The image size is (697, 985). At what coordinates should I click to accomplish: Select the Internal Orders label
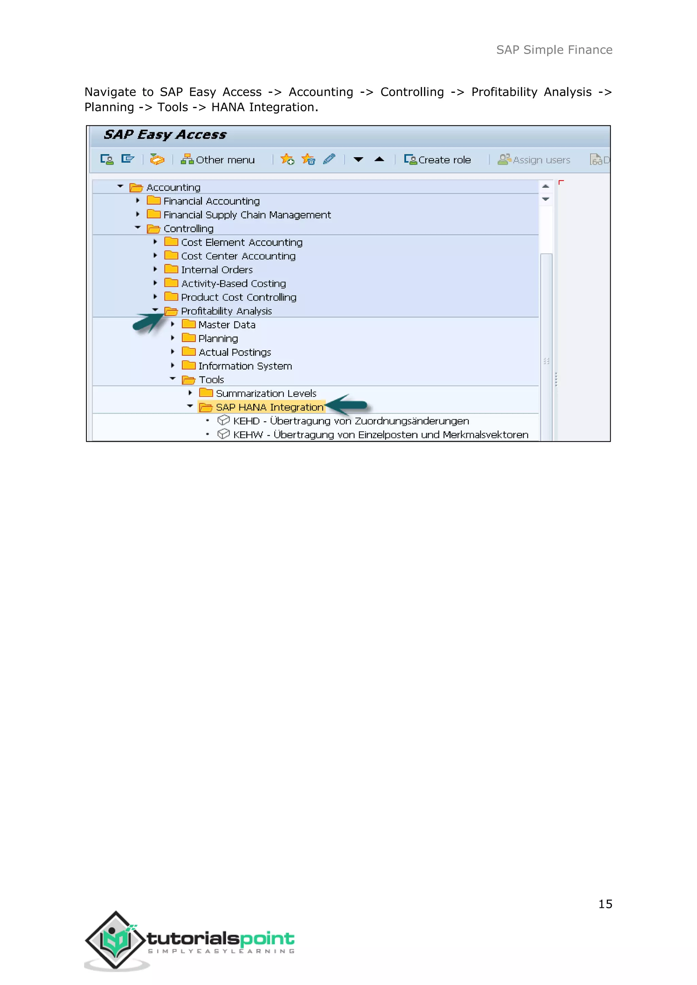(217, 270)
